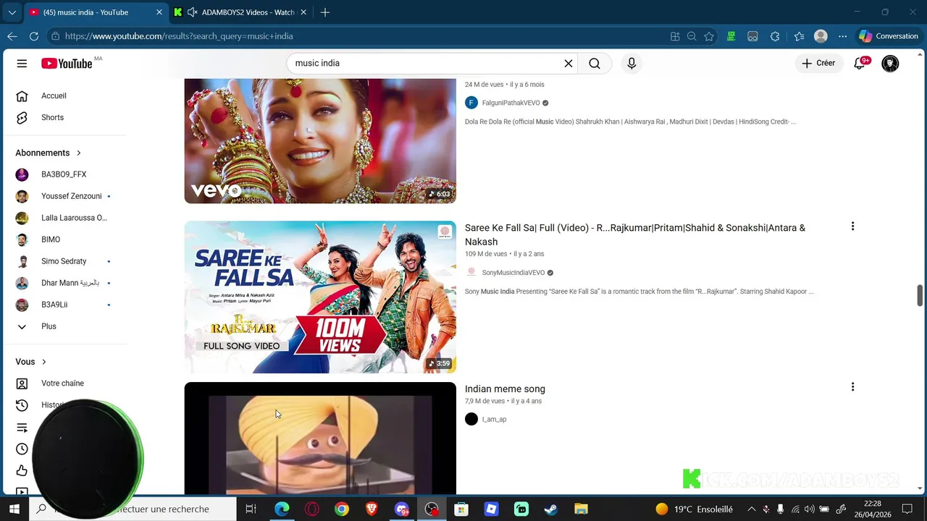927x521 pixels.
Task: Open I_am_ap channel
Action: (494, 419)
